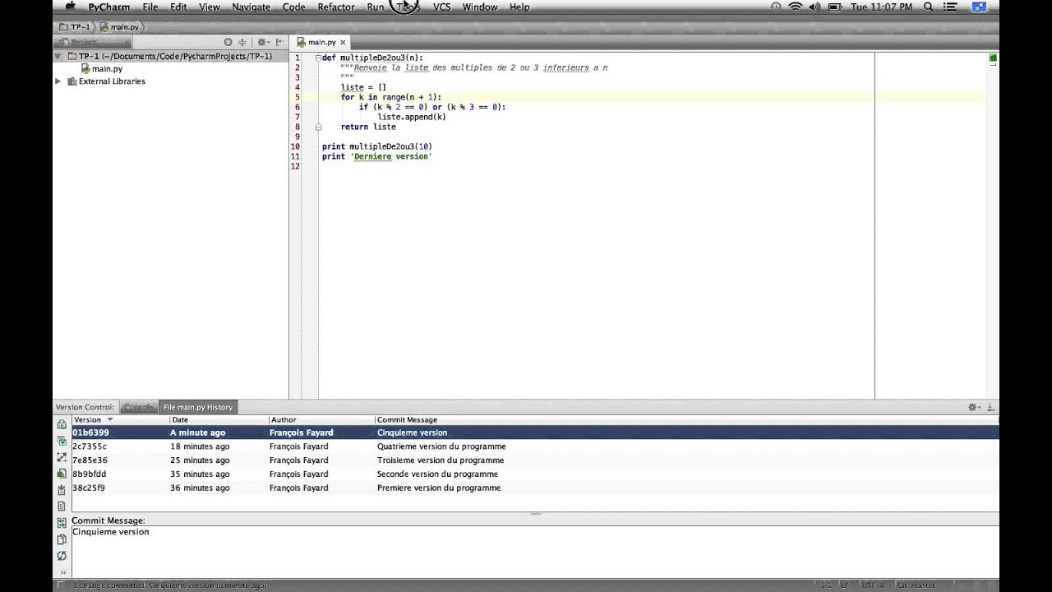Open the Navigate menu
Image resolution: width=1052 pixels, height=592 pixels.
(251, 7)
